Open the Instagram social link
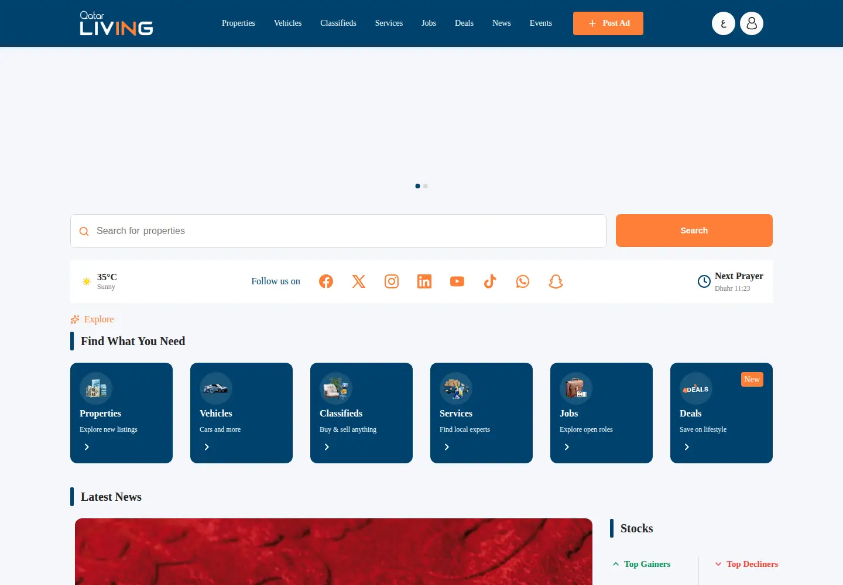843x585 pixels. tap(392, 281)
